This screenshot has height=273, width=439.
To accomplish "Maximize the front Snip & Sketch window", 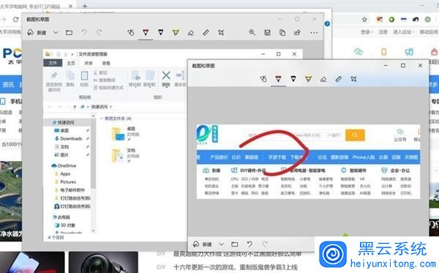I will click(403, 66).
